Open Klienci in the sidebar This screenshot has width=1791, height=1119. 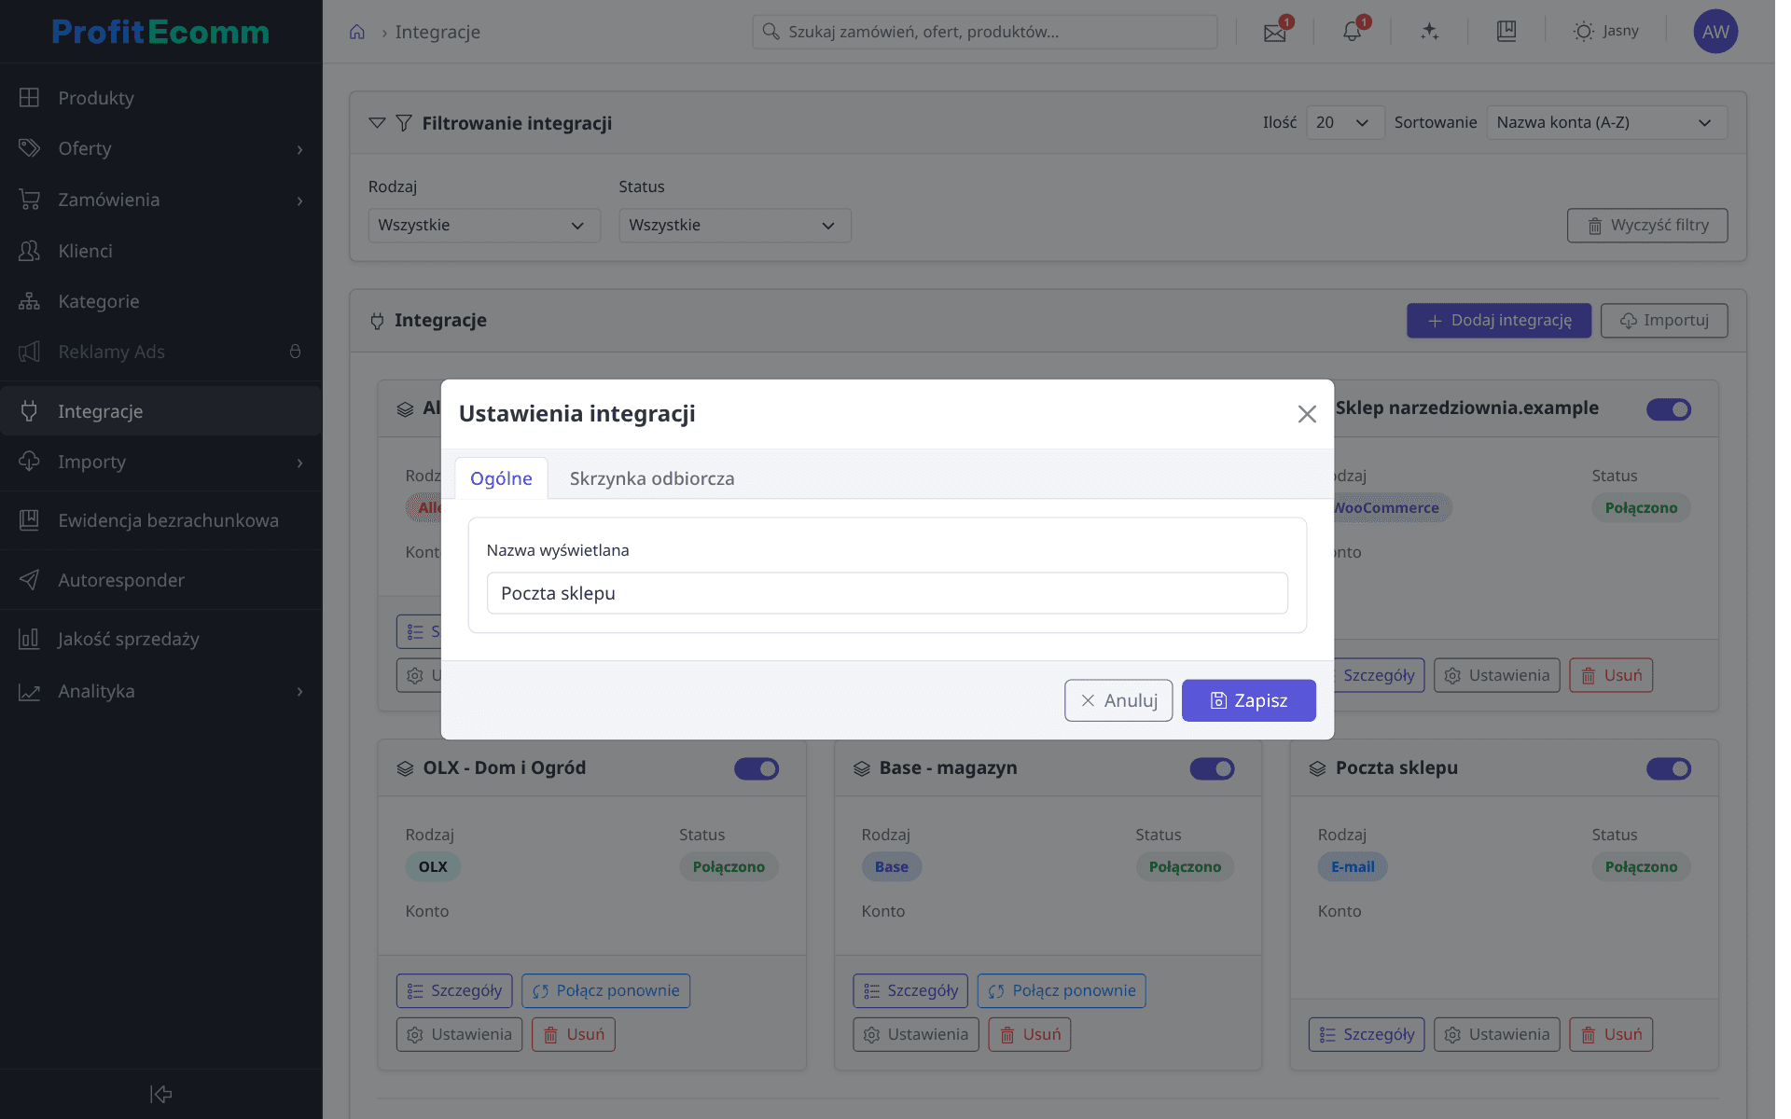tap(160, 251)
